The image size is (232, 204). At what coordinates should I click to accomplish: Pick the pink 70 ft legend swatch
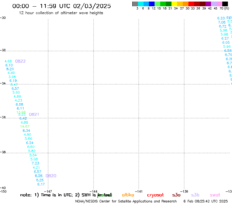pos(219,4)
